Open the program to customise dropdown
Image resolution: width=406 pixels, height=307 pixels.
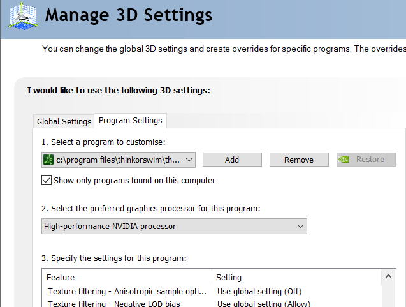click(119, 160)
